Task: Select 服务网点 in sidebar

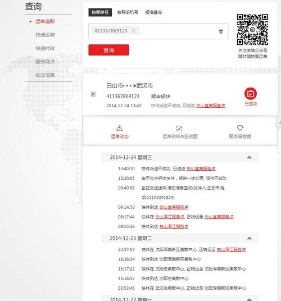Action: (x=45, y=62)
